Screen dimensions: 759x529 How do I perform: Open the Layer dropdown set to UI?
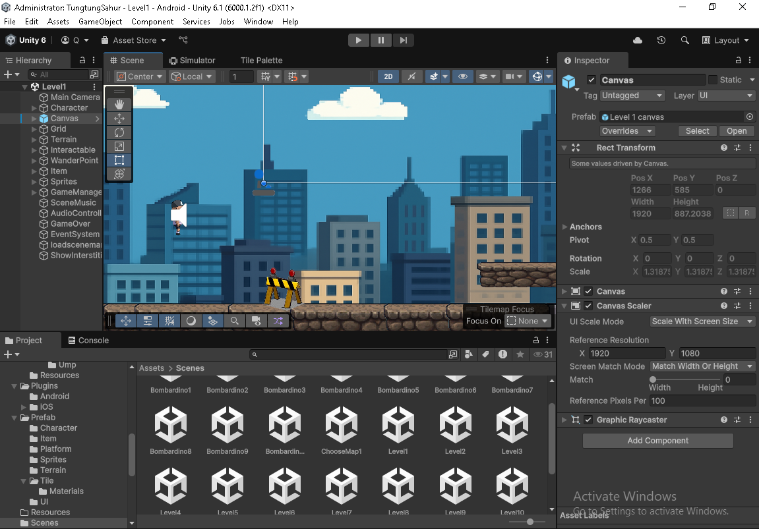click(726, 96)
